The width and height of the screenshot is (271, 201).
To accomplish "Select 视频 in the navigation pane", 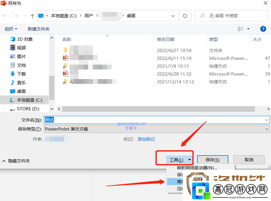I will (21, 48).
